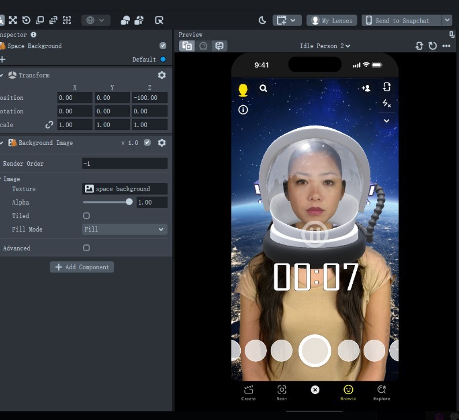Open the Idle Person 2 dropdown
The height and width of the screenshot is (420, 459).
[x=325, y=46]
